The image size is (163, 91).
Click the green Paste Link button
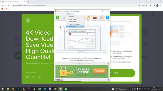click(57, 18)
